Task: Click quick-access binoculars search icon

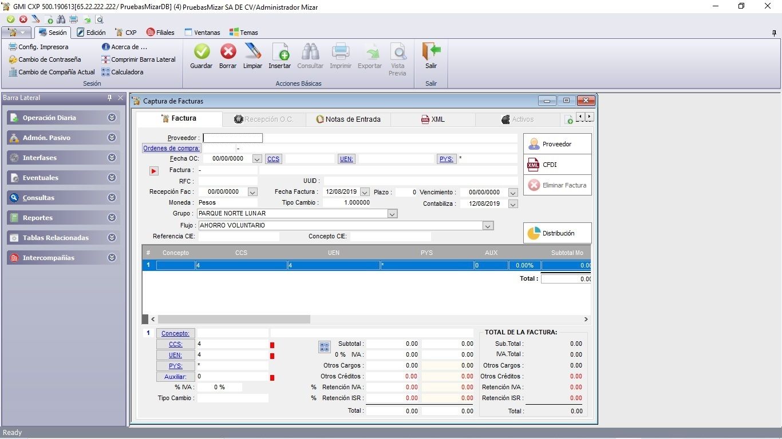Action: coord(61,19)
